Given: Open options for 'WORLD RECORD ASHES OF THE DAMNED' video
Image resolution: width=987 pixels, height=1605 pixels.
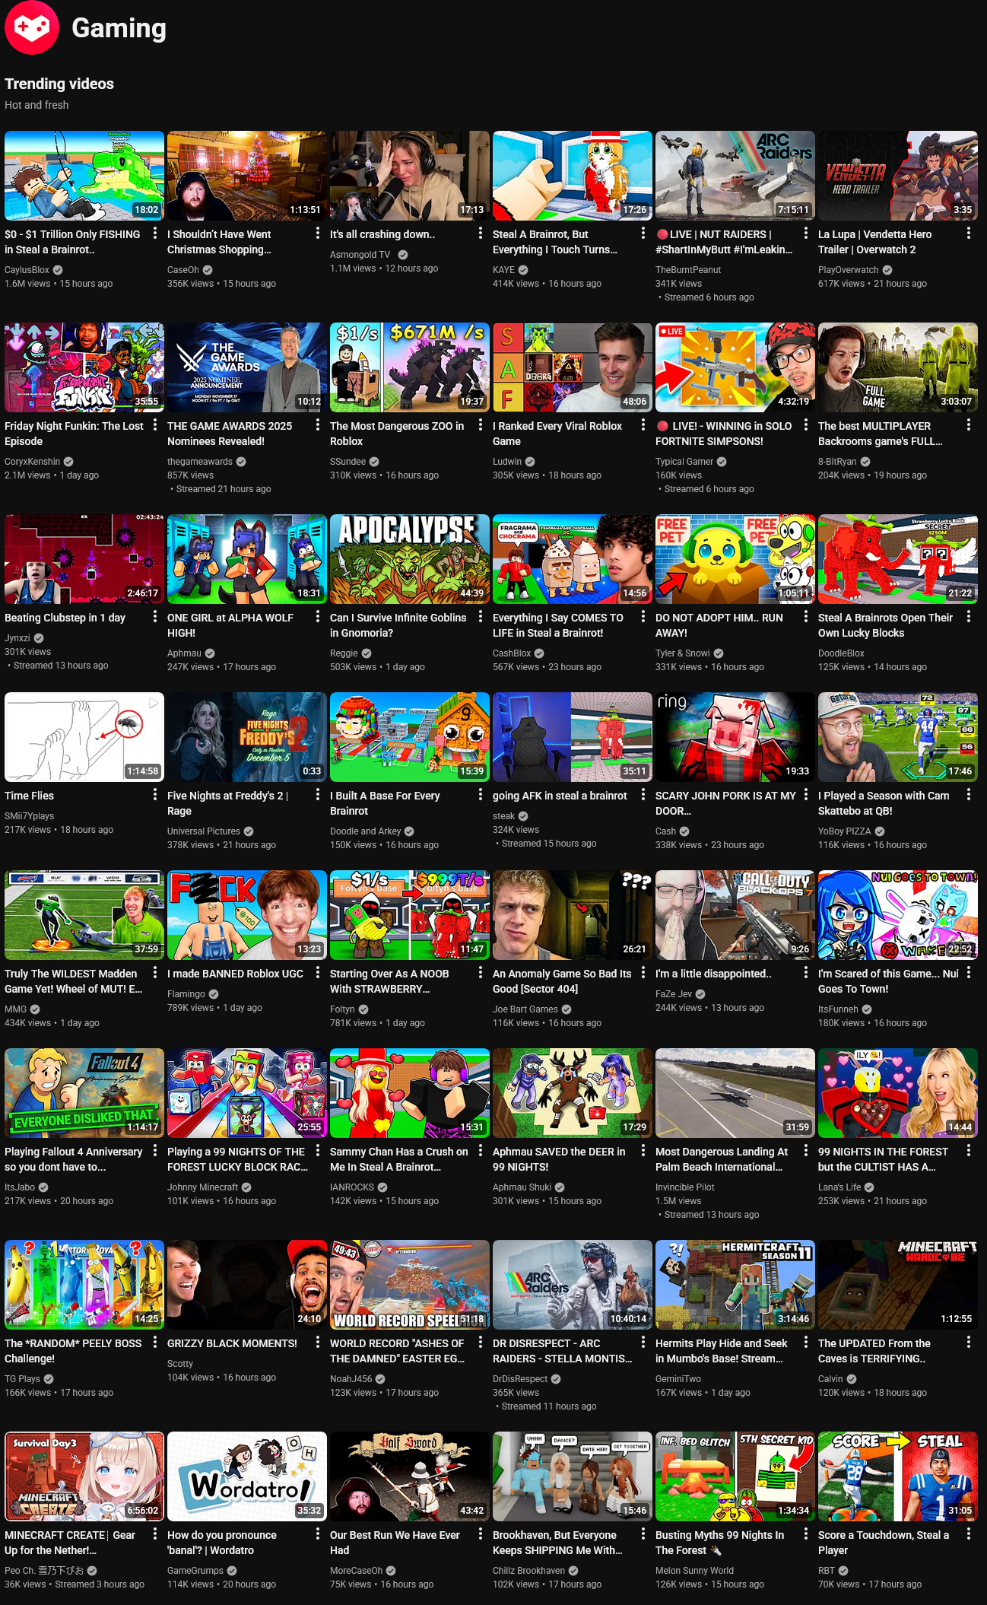Looking at the screenshot, I should 481,1343.
